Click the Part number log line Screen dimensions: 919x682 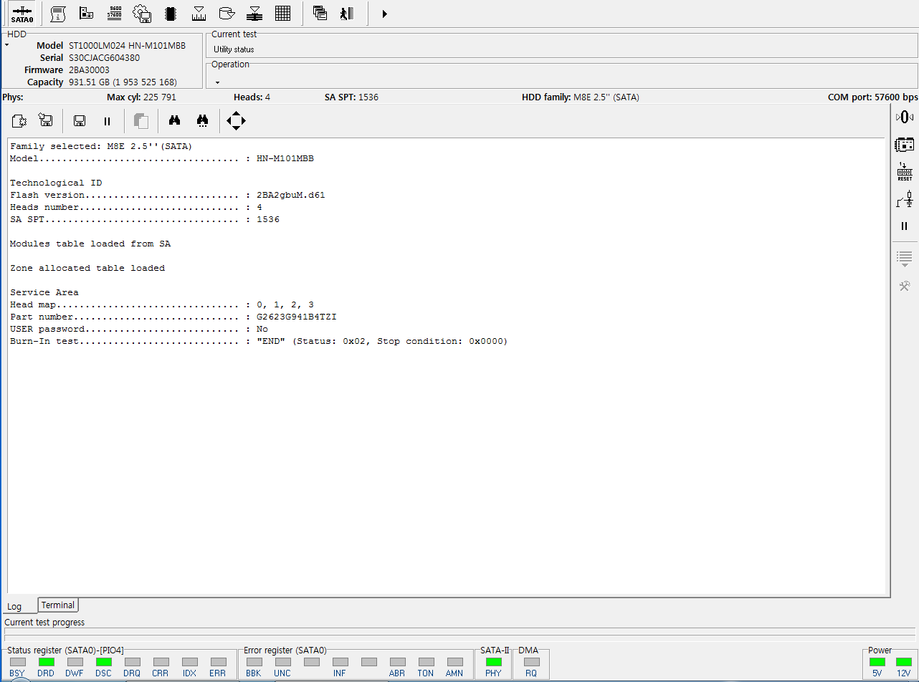173,317
